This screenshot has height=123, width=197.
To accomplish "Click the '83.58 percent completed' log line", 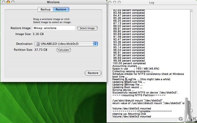I will pyautogui.click(x=129, y=13).
